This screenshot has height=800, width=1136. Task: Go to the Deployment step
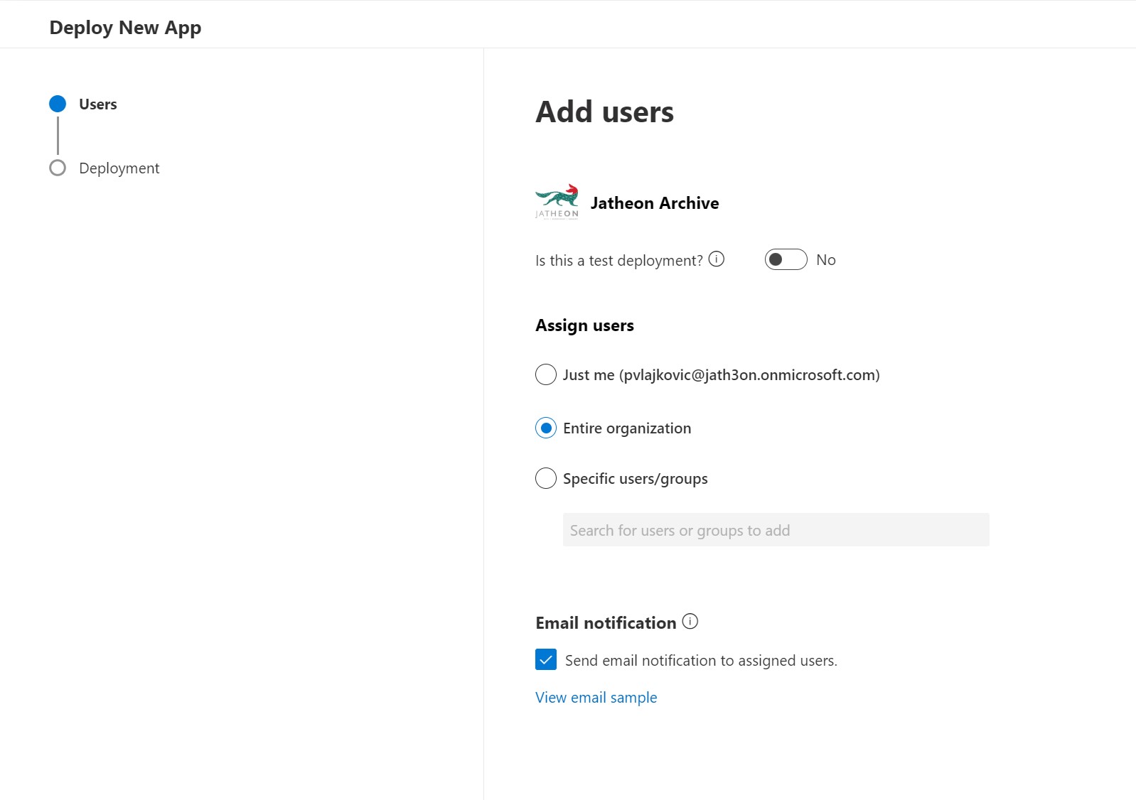click(x=119, y=168)
